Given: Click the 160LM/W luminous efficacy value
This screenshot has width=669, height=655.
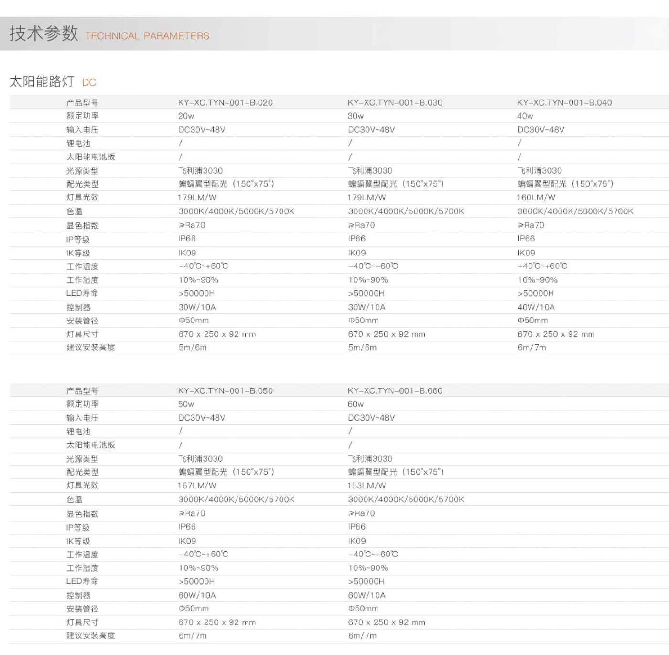Looking at the screenshot, I should point(536,197).
